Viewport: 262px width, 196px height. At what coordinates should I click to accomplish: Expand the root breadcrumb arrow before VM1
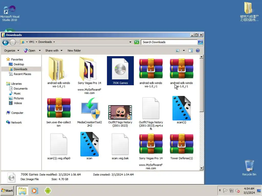27,42
